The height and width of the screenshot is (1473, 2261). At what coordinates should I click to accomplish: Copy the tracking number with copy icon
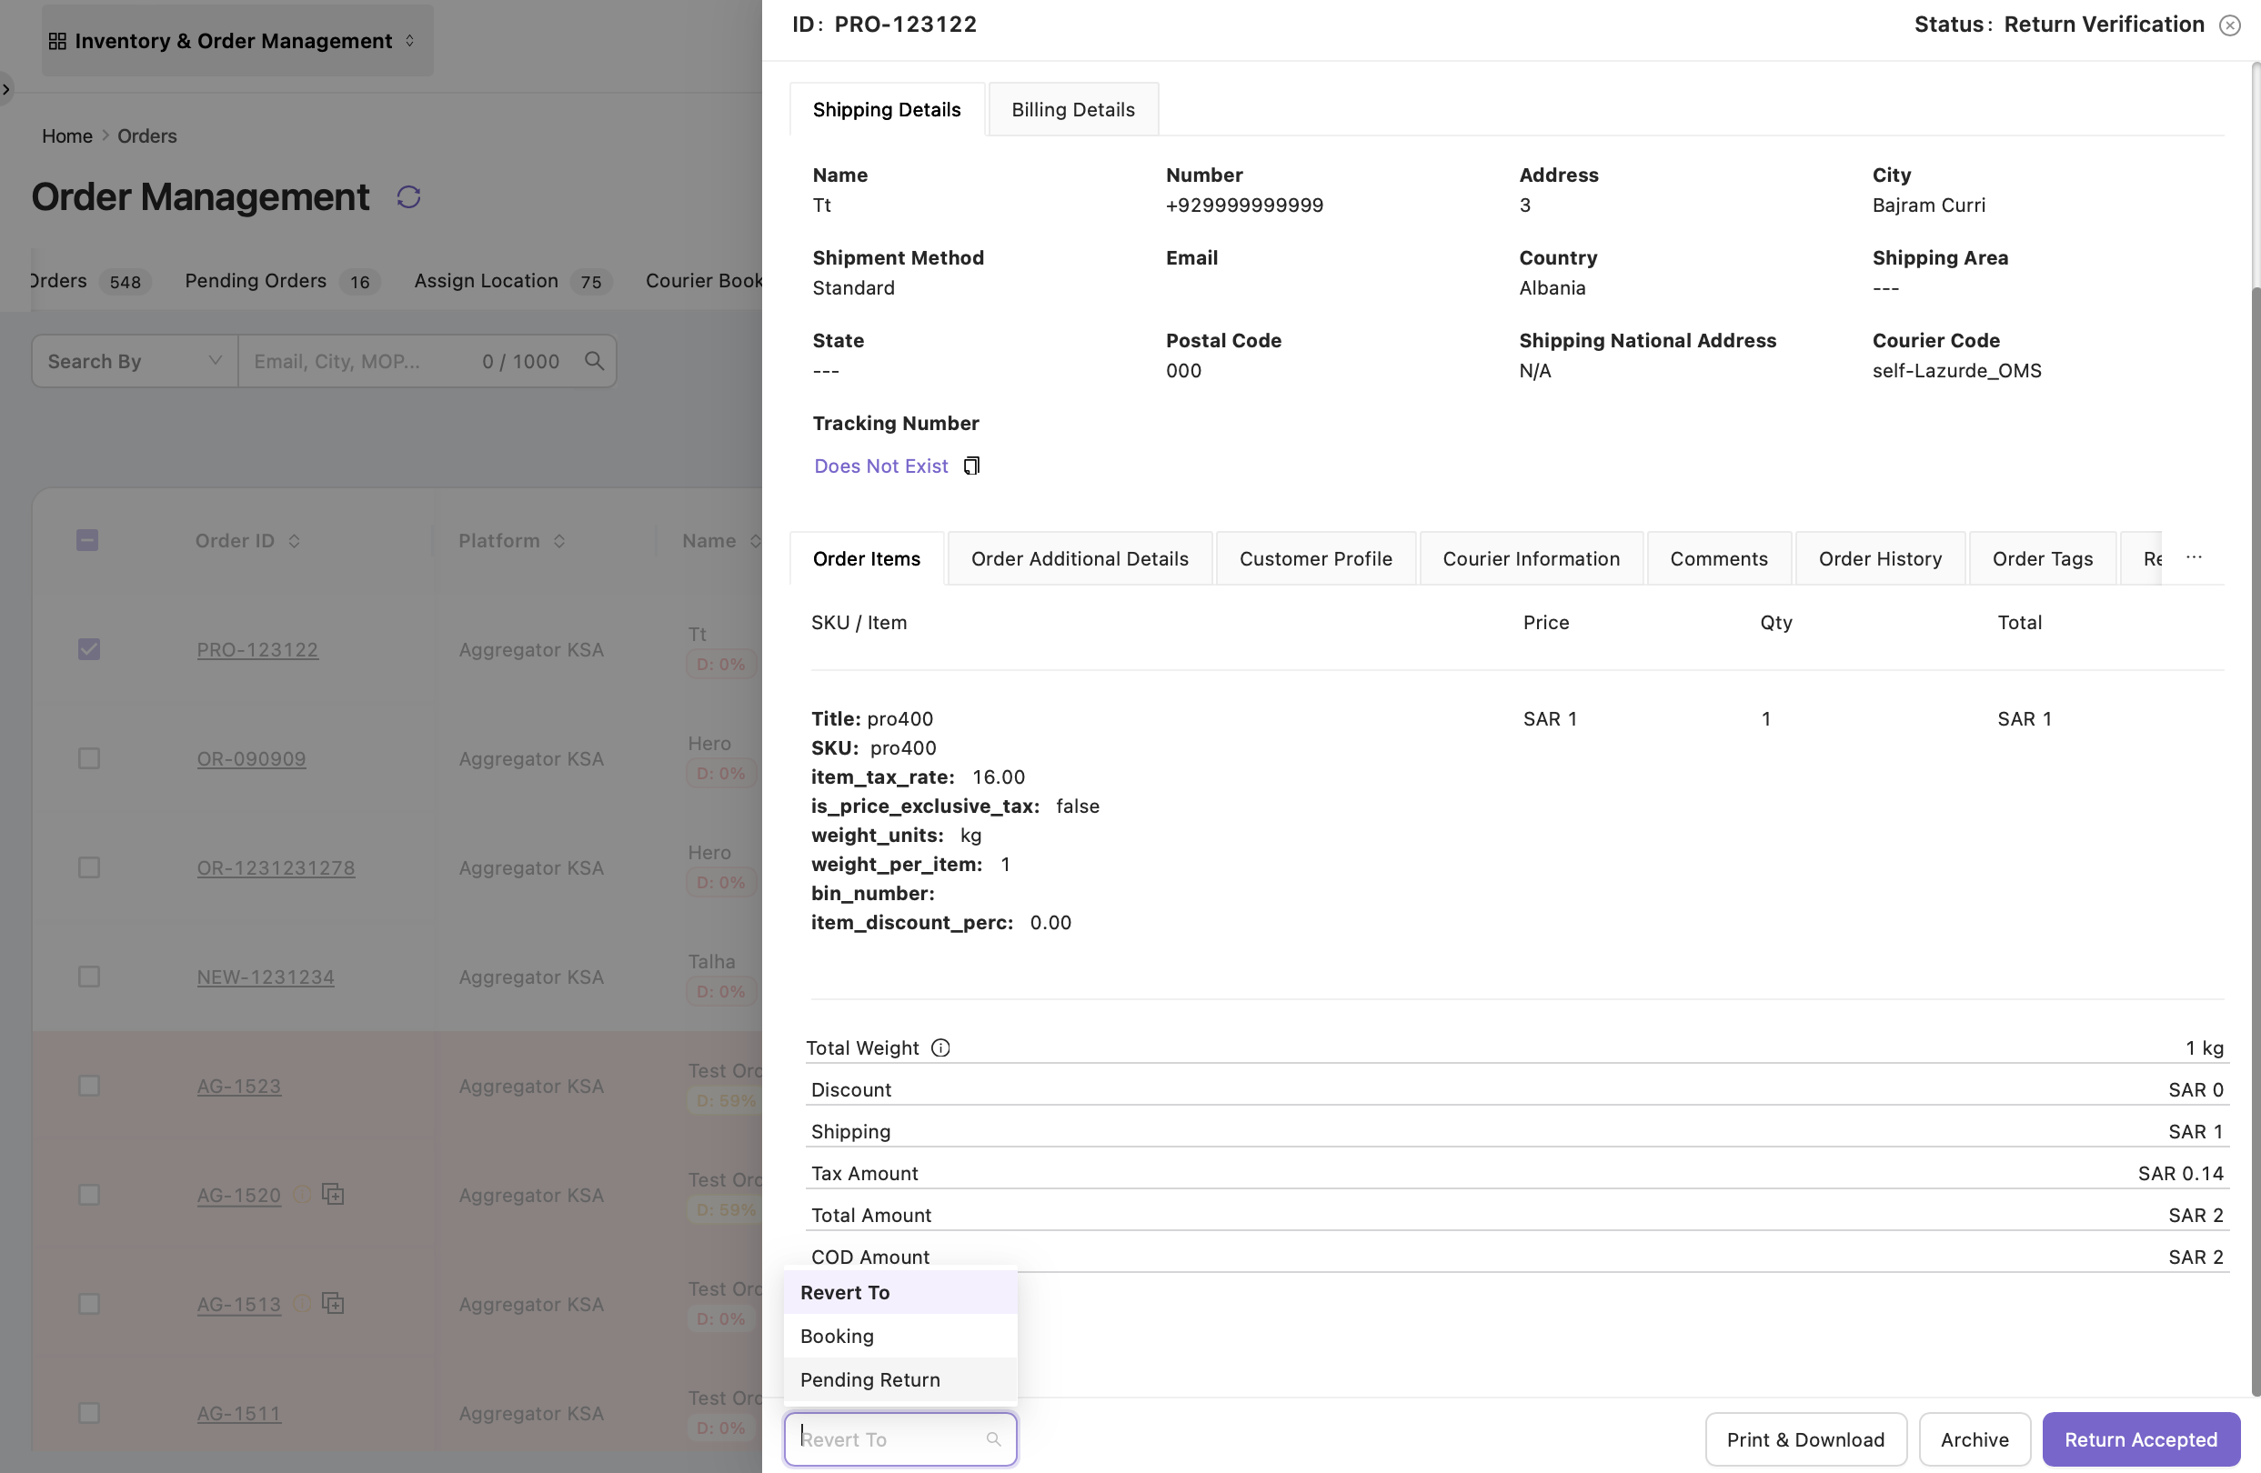coord(971,466)
